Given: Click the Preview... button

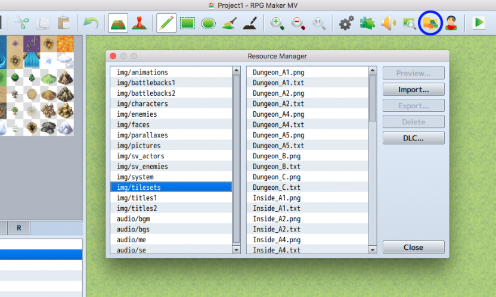Looking at the screenshot, I should click(414, 73).
